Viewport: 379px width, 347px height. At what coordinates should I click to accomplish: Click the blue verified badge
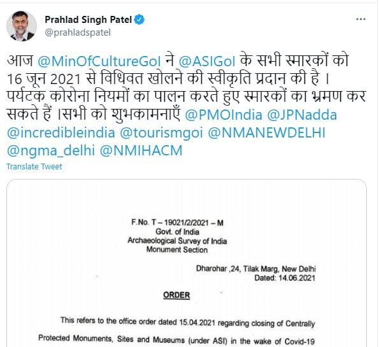tap(139, 20)
